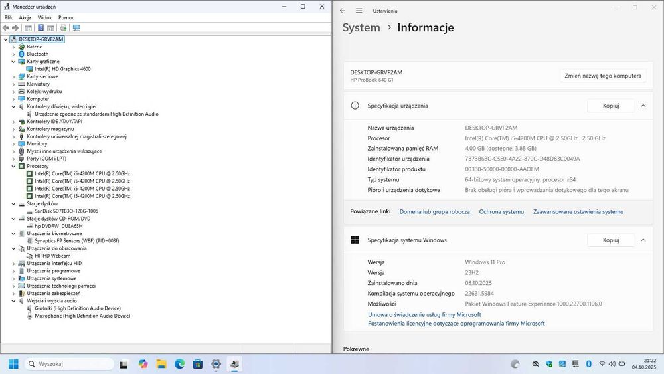This screenshot has height=374, width=664.
Task: Collapse the Specyfikacja urządzenia section chevron
Action: click(x=643, y=106)
